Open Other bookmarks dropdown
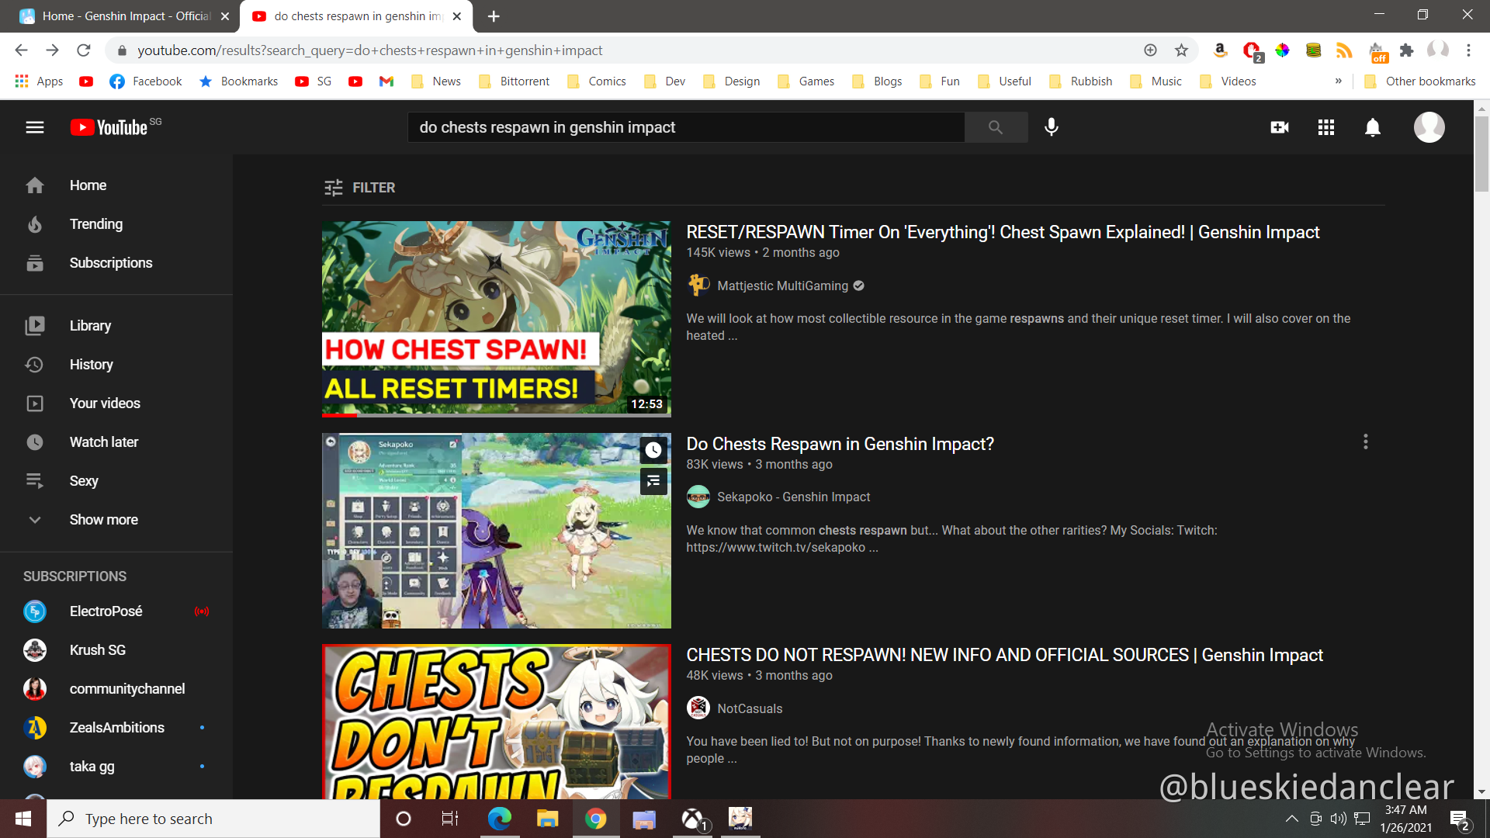The image size is (1490, 838). pyautogui.click(x=1420, y=81)
